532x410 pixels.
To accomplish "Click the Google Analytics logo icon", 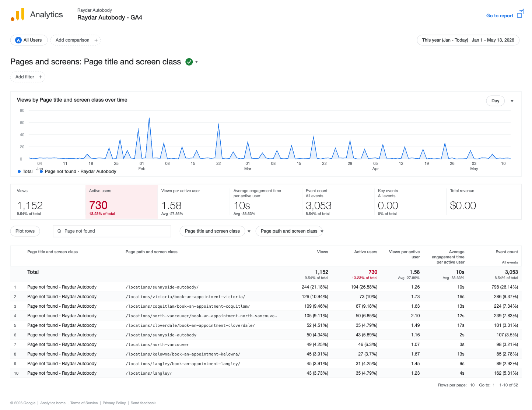I will (18, 14).
